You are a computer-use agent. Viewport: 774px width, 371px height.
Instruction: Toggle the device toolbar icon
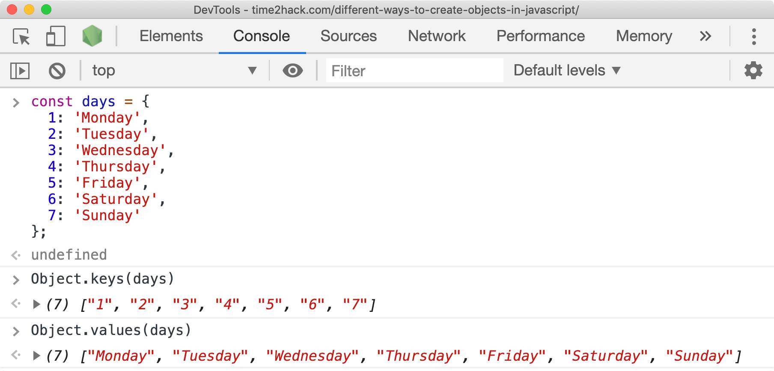[x=56, y=36]
